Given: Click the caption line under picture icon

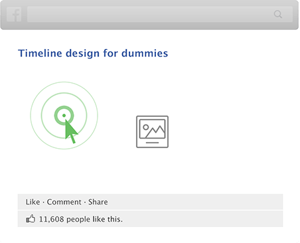Looking at the screenshot, I should tap(152, 143).
